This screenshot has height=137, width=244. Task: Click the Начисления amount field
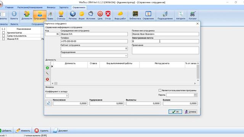(70, 104)
